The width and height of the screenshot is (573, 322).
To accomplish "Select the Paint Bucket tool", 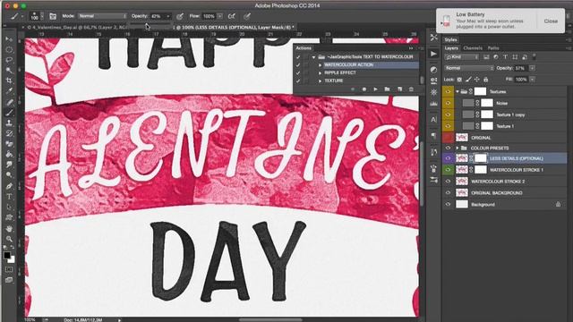I will (x=9, y=155).
